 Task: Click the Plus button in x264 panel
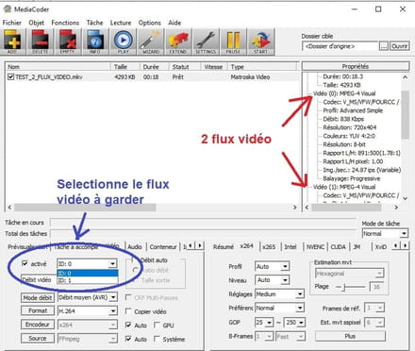coord(350,336)
